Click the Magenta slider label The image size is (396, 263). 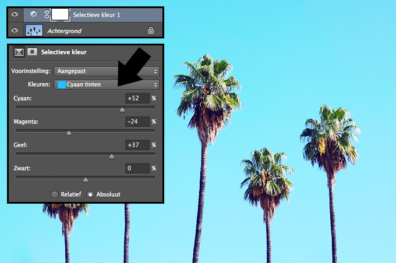26,122
